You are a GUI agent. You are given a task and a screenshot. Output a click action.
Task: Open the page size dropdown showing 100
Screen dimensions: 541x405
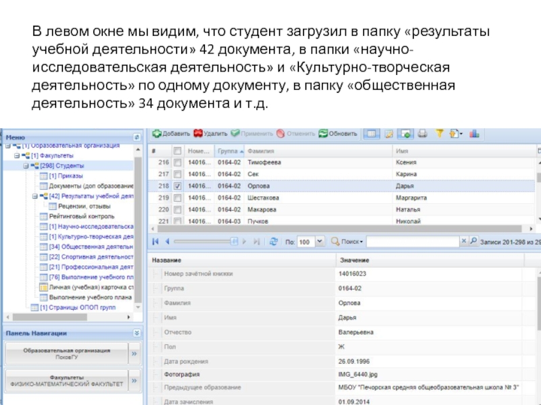coord(320,242)
